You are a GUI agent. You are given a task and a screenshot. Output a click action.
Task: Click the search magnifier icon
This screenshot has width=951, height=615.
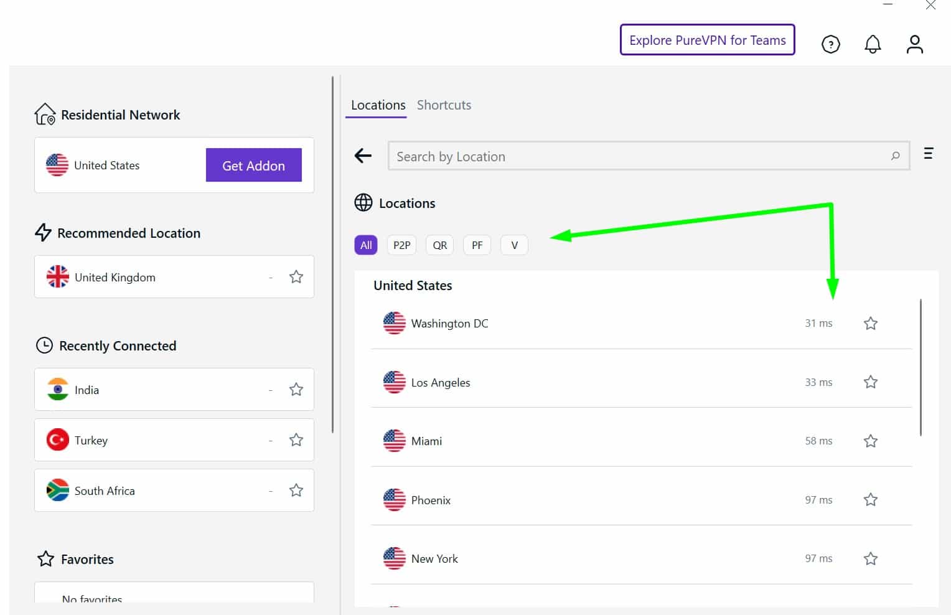tap(895, 156)
